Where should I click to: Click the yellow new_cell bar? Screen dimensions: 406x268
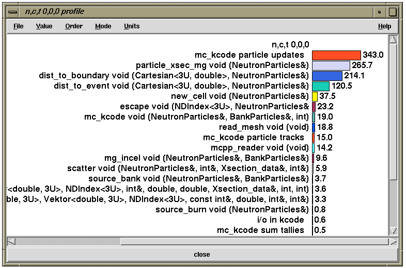coord(315,96)
